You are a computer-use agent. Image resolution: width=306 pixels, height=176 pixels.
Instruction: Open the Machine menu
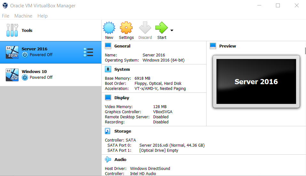[23, 16]
